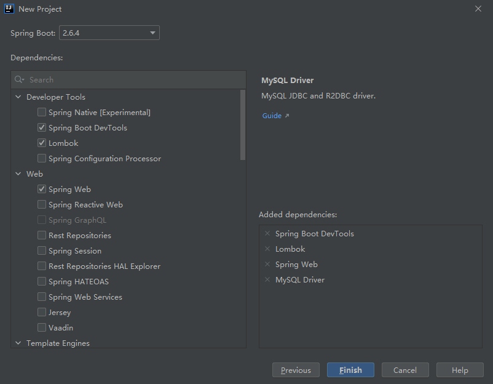Remove MySQL Driver using its X icon
The image size is (493, 384).
tap(267, 280)
